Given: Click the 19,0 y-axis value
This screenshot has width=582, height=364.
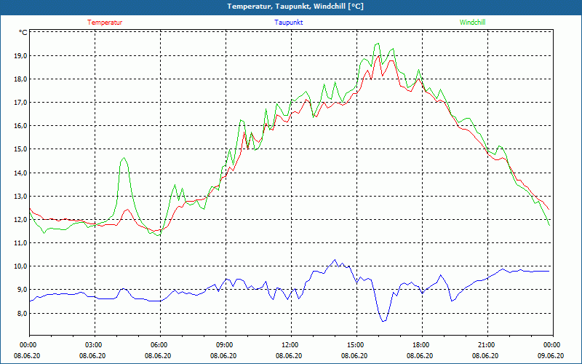Looking at the screenshot, I should [x=21, y=56].
